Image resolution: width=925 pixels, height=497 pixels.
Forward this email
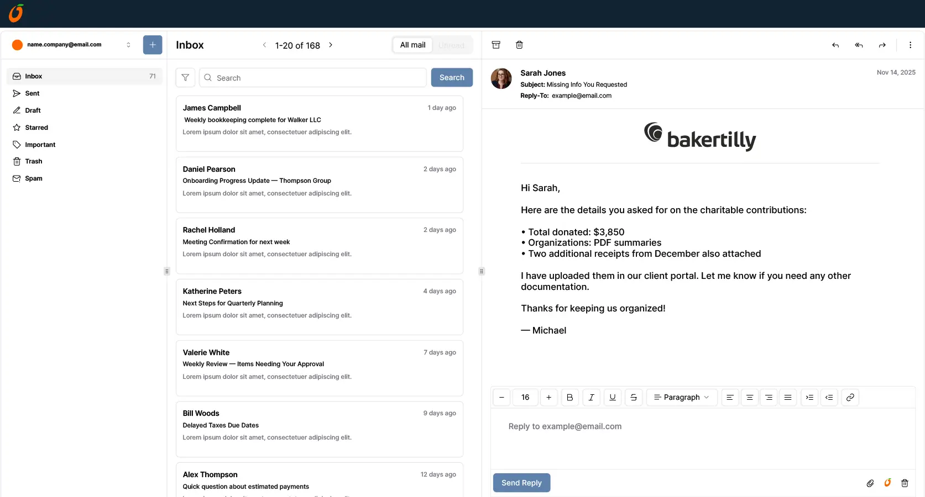[882, 45]
